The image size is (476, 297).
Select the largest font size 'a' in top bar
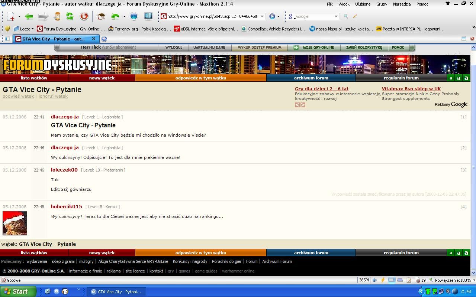[466, 78]
